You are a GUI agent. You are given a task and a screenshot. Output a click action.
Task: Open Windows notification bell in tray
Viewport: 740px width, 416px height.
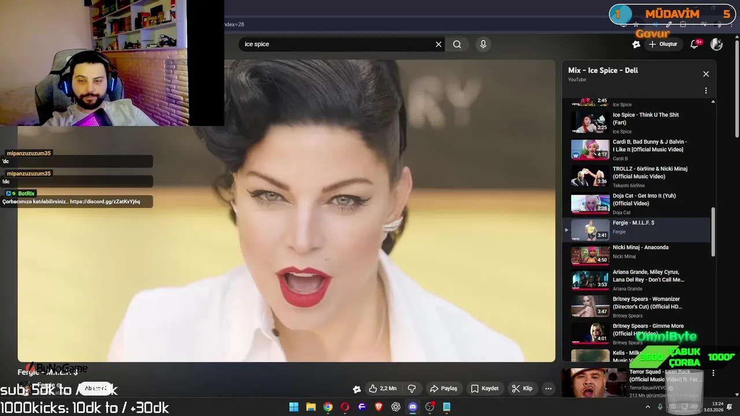point(730,407)
